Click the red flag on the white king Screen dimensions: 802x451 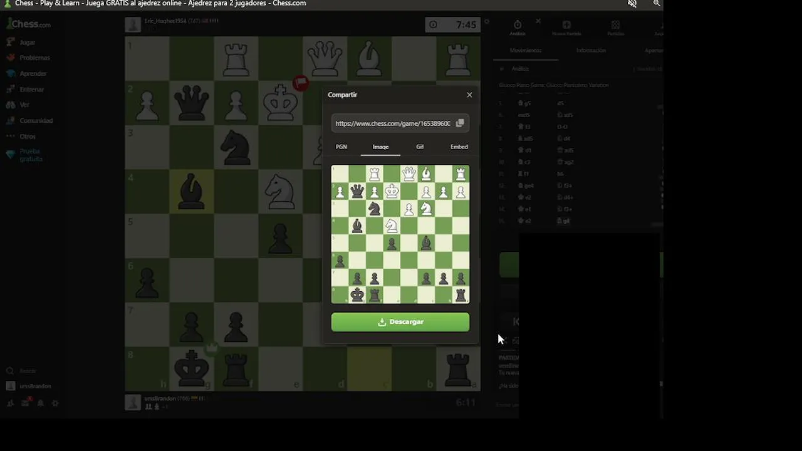point(301,83)
